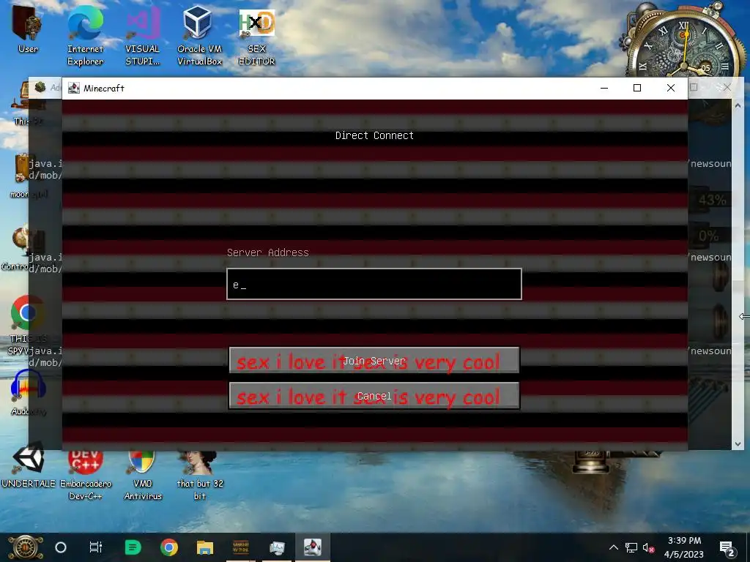Click the background window's title bar icon

(x=40, y=87)
